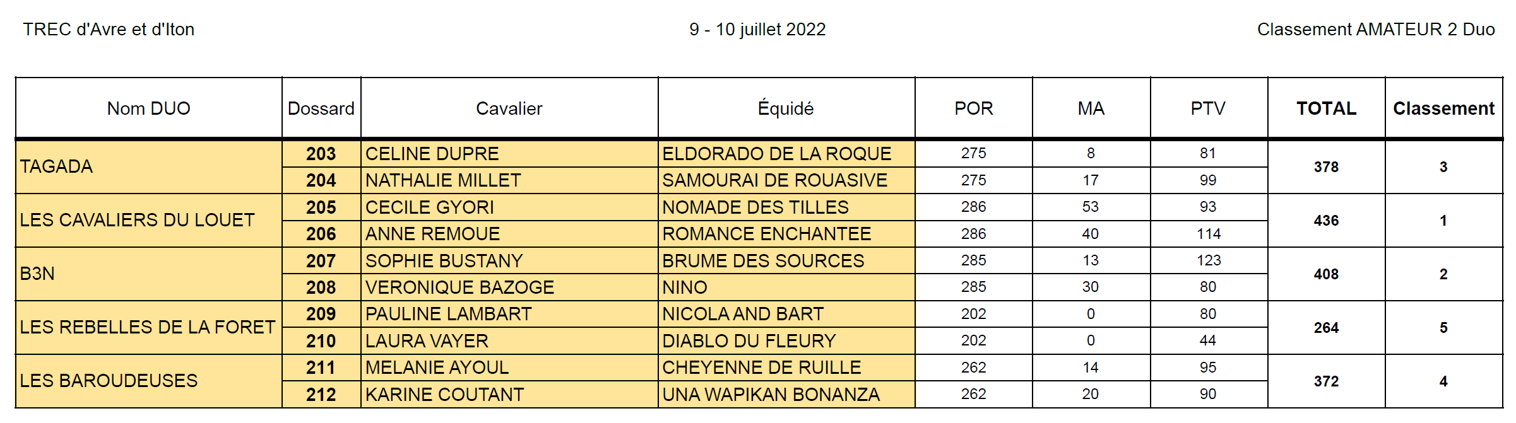Screen dimensions: 1516x423
Task: Click the TAGADA duo name cell
Action: pos(149,166)
